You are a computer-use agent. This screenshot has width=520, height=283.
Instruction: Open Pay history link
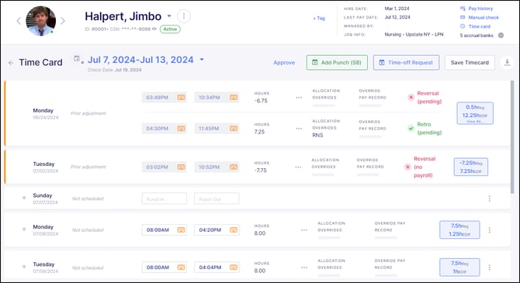(477, 9)
